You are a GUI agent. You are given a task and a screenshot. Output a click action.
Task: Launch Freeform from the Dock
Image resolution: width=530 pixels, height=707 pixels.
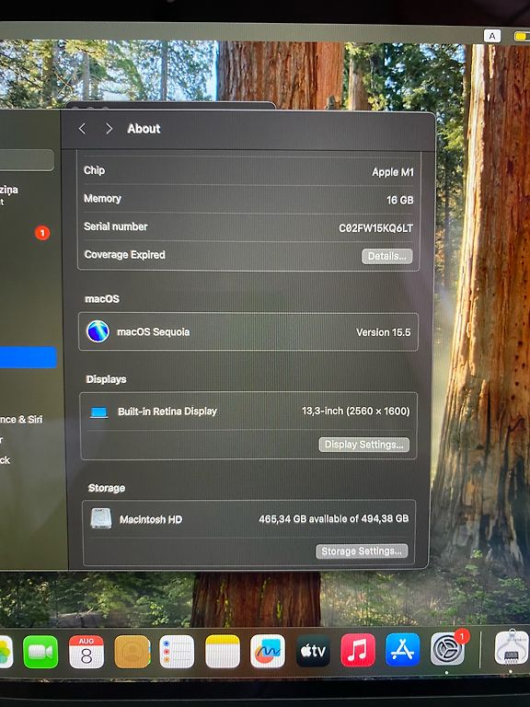[x=268, y=651]
